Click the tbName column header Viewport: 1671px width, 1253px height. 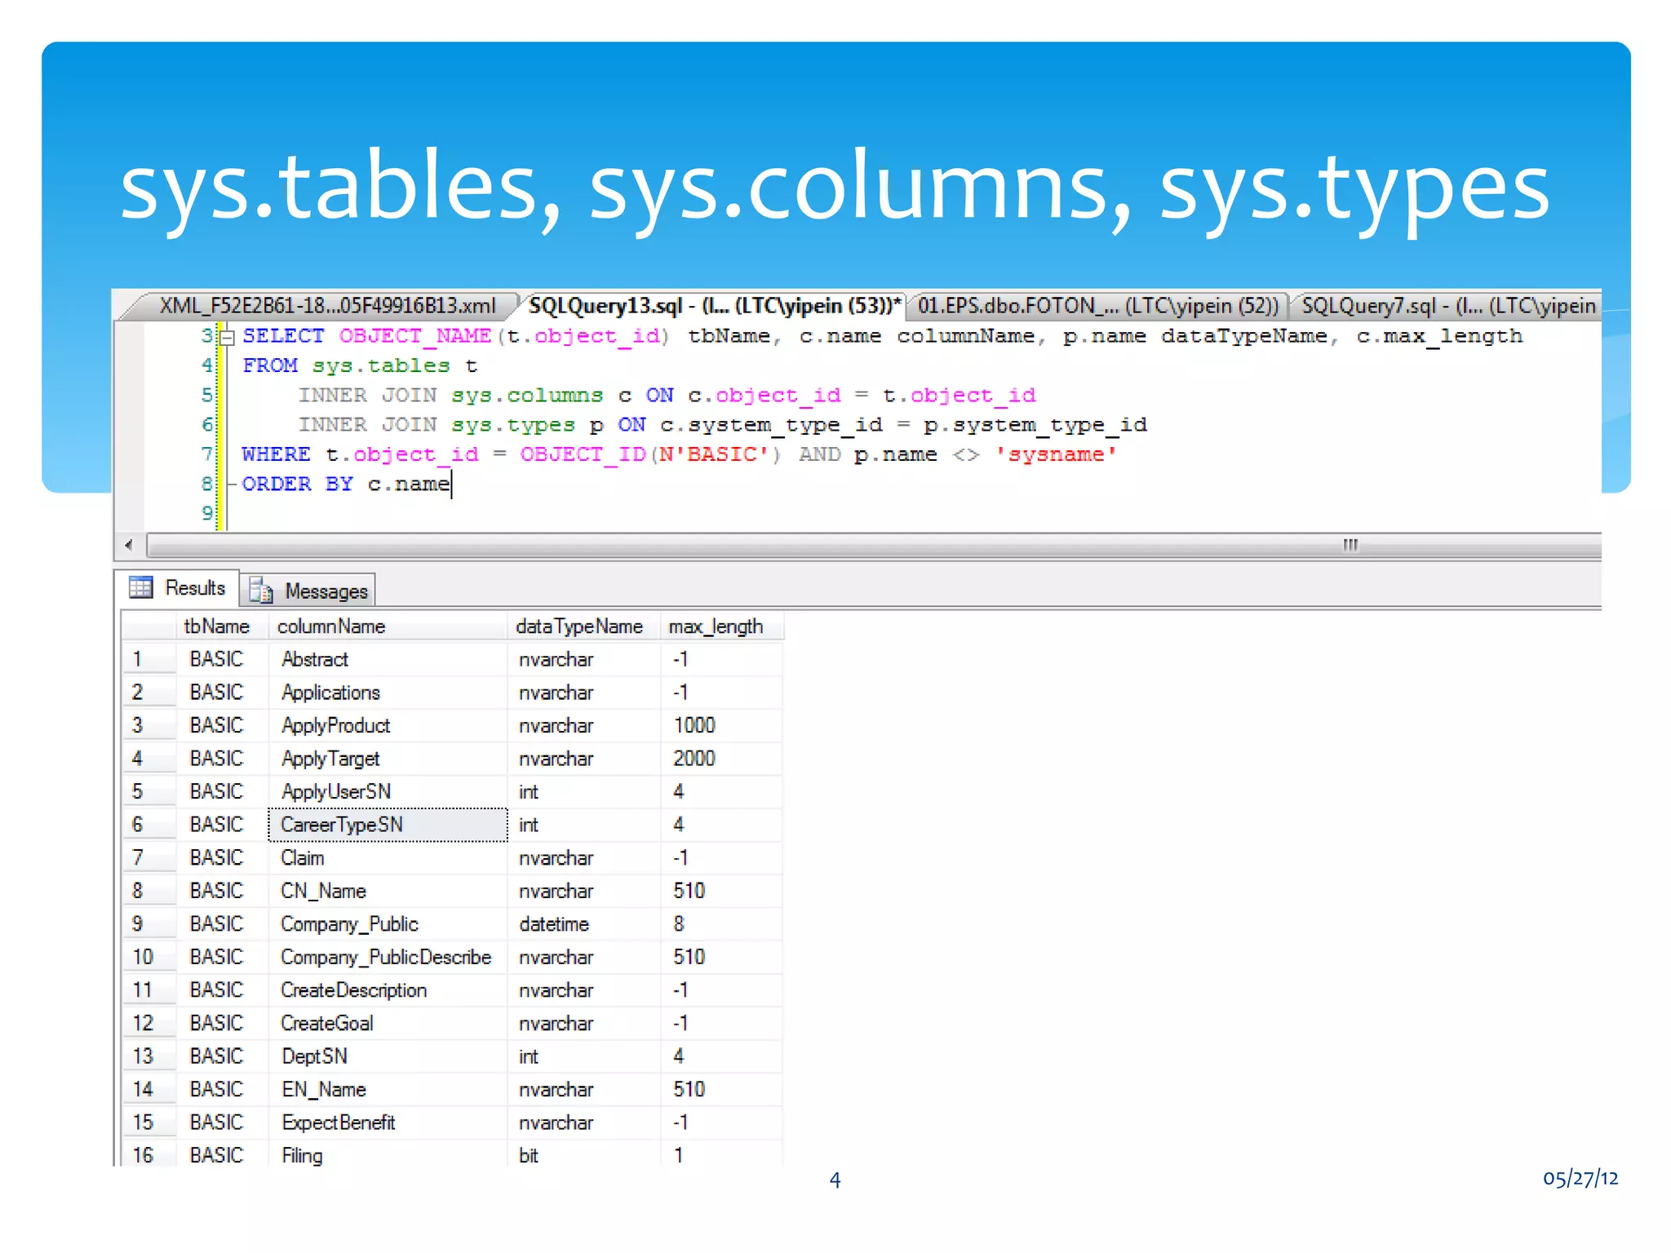coord(216,626)
